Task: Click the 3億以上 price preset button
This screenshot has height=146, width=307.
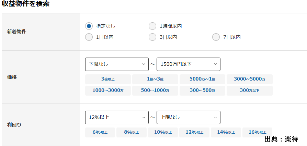Action: tap(108, 79)
